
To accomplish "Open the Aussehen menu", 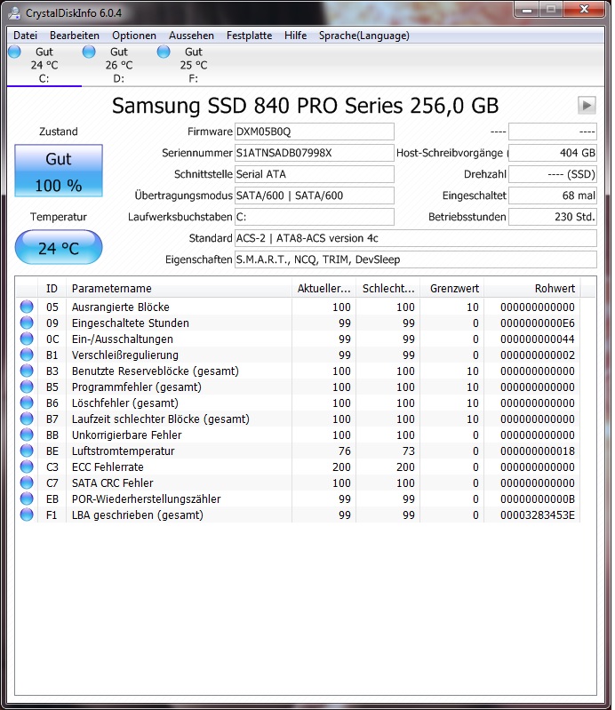I will (x=191, y=36).
